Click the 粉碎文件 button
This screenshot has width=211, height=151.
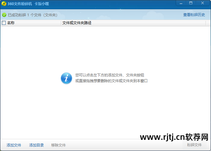pos(194,145)
